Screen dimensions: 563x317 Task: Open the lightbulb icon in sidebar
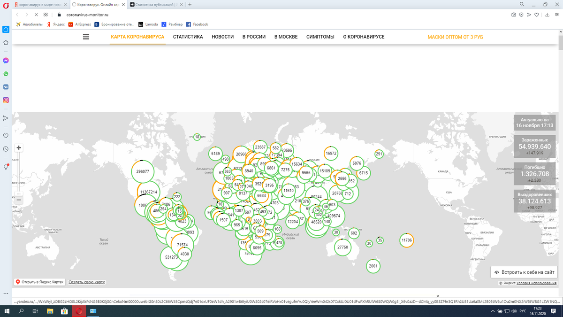coord(6,167)
